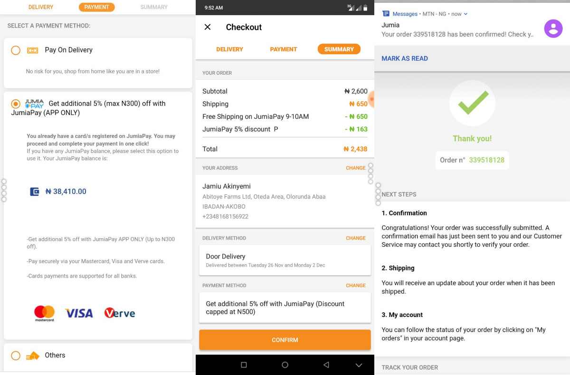The height and width of the screenshot is (375, 570).
Task: Click the VISA card icon
Action: pos(79,312)
